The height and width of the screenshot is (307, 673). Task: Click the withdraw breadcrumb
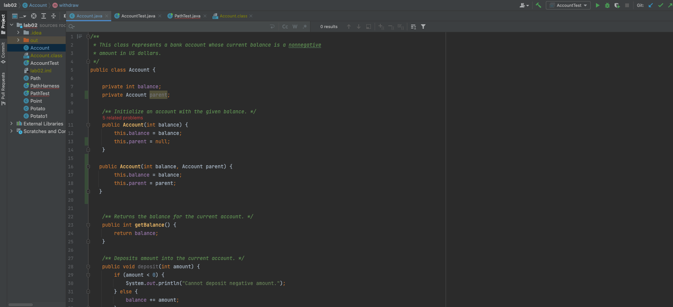(x=68, y=5)
